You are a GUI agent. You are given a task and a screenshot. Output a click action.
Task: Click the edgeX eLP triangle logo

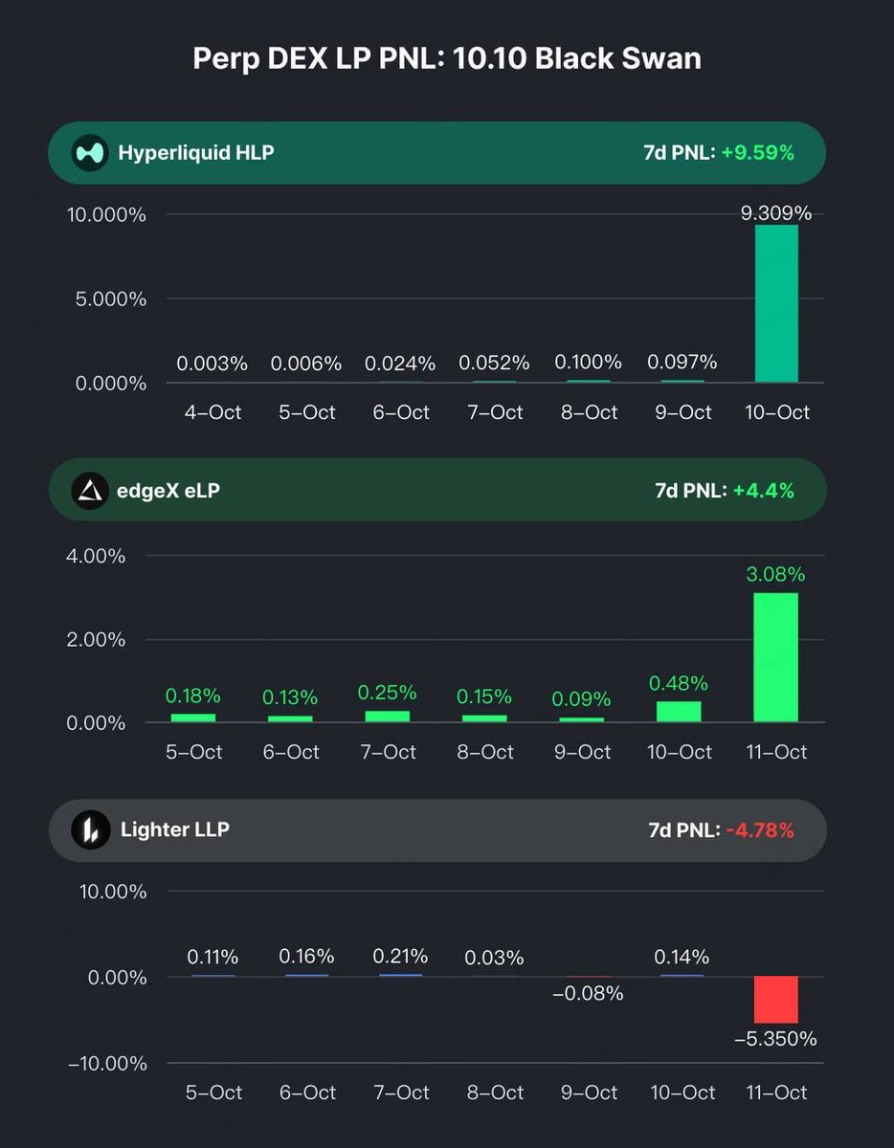(x=90, y=491)
